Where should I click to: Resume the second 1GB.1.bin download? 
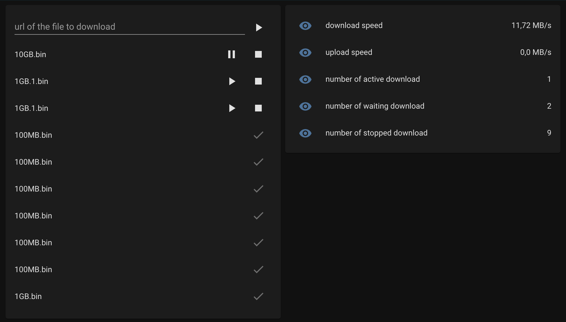click(x=232, y=108)
